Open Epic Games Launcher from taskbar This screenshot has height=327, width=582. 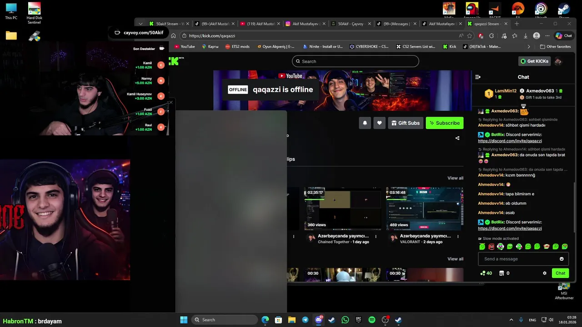point(358,320)
